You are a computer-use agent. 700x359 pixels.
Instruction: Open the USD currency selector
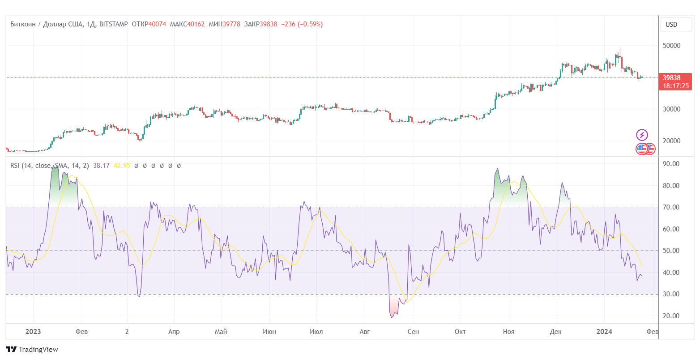point(671,25)
